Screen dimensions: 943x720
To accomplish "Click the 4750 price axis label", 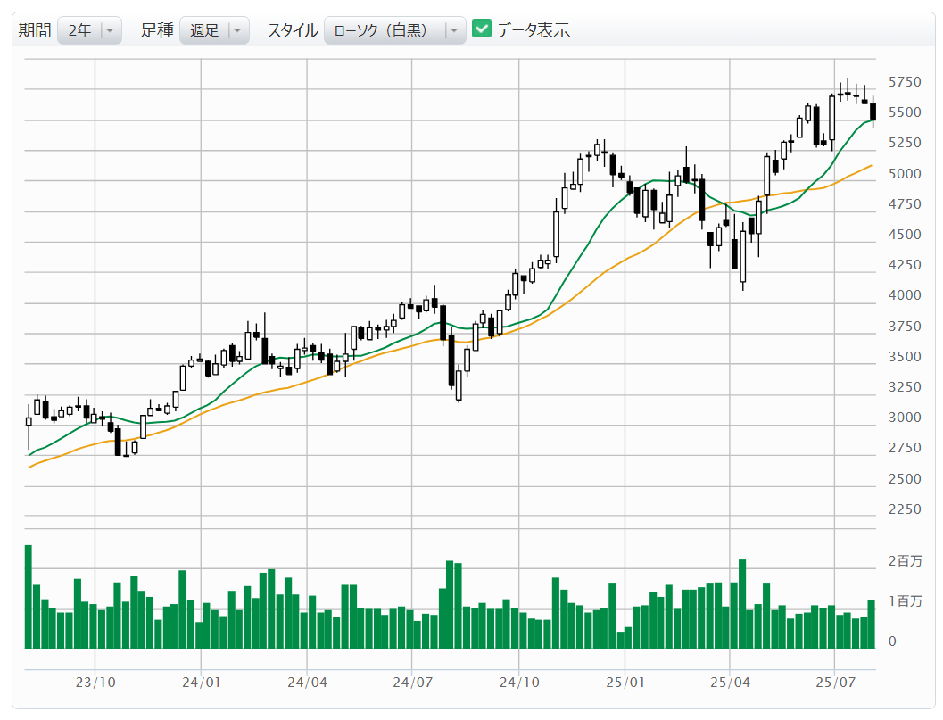I will [x=905, y=204].
